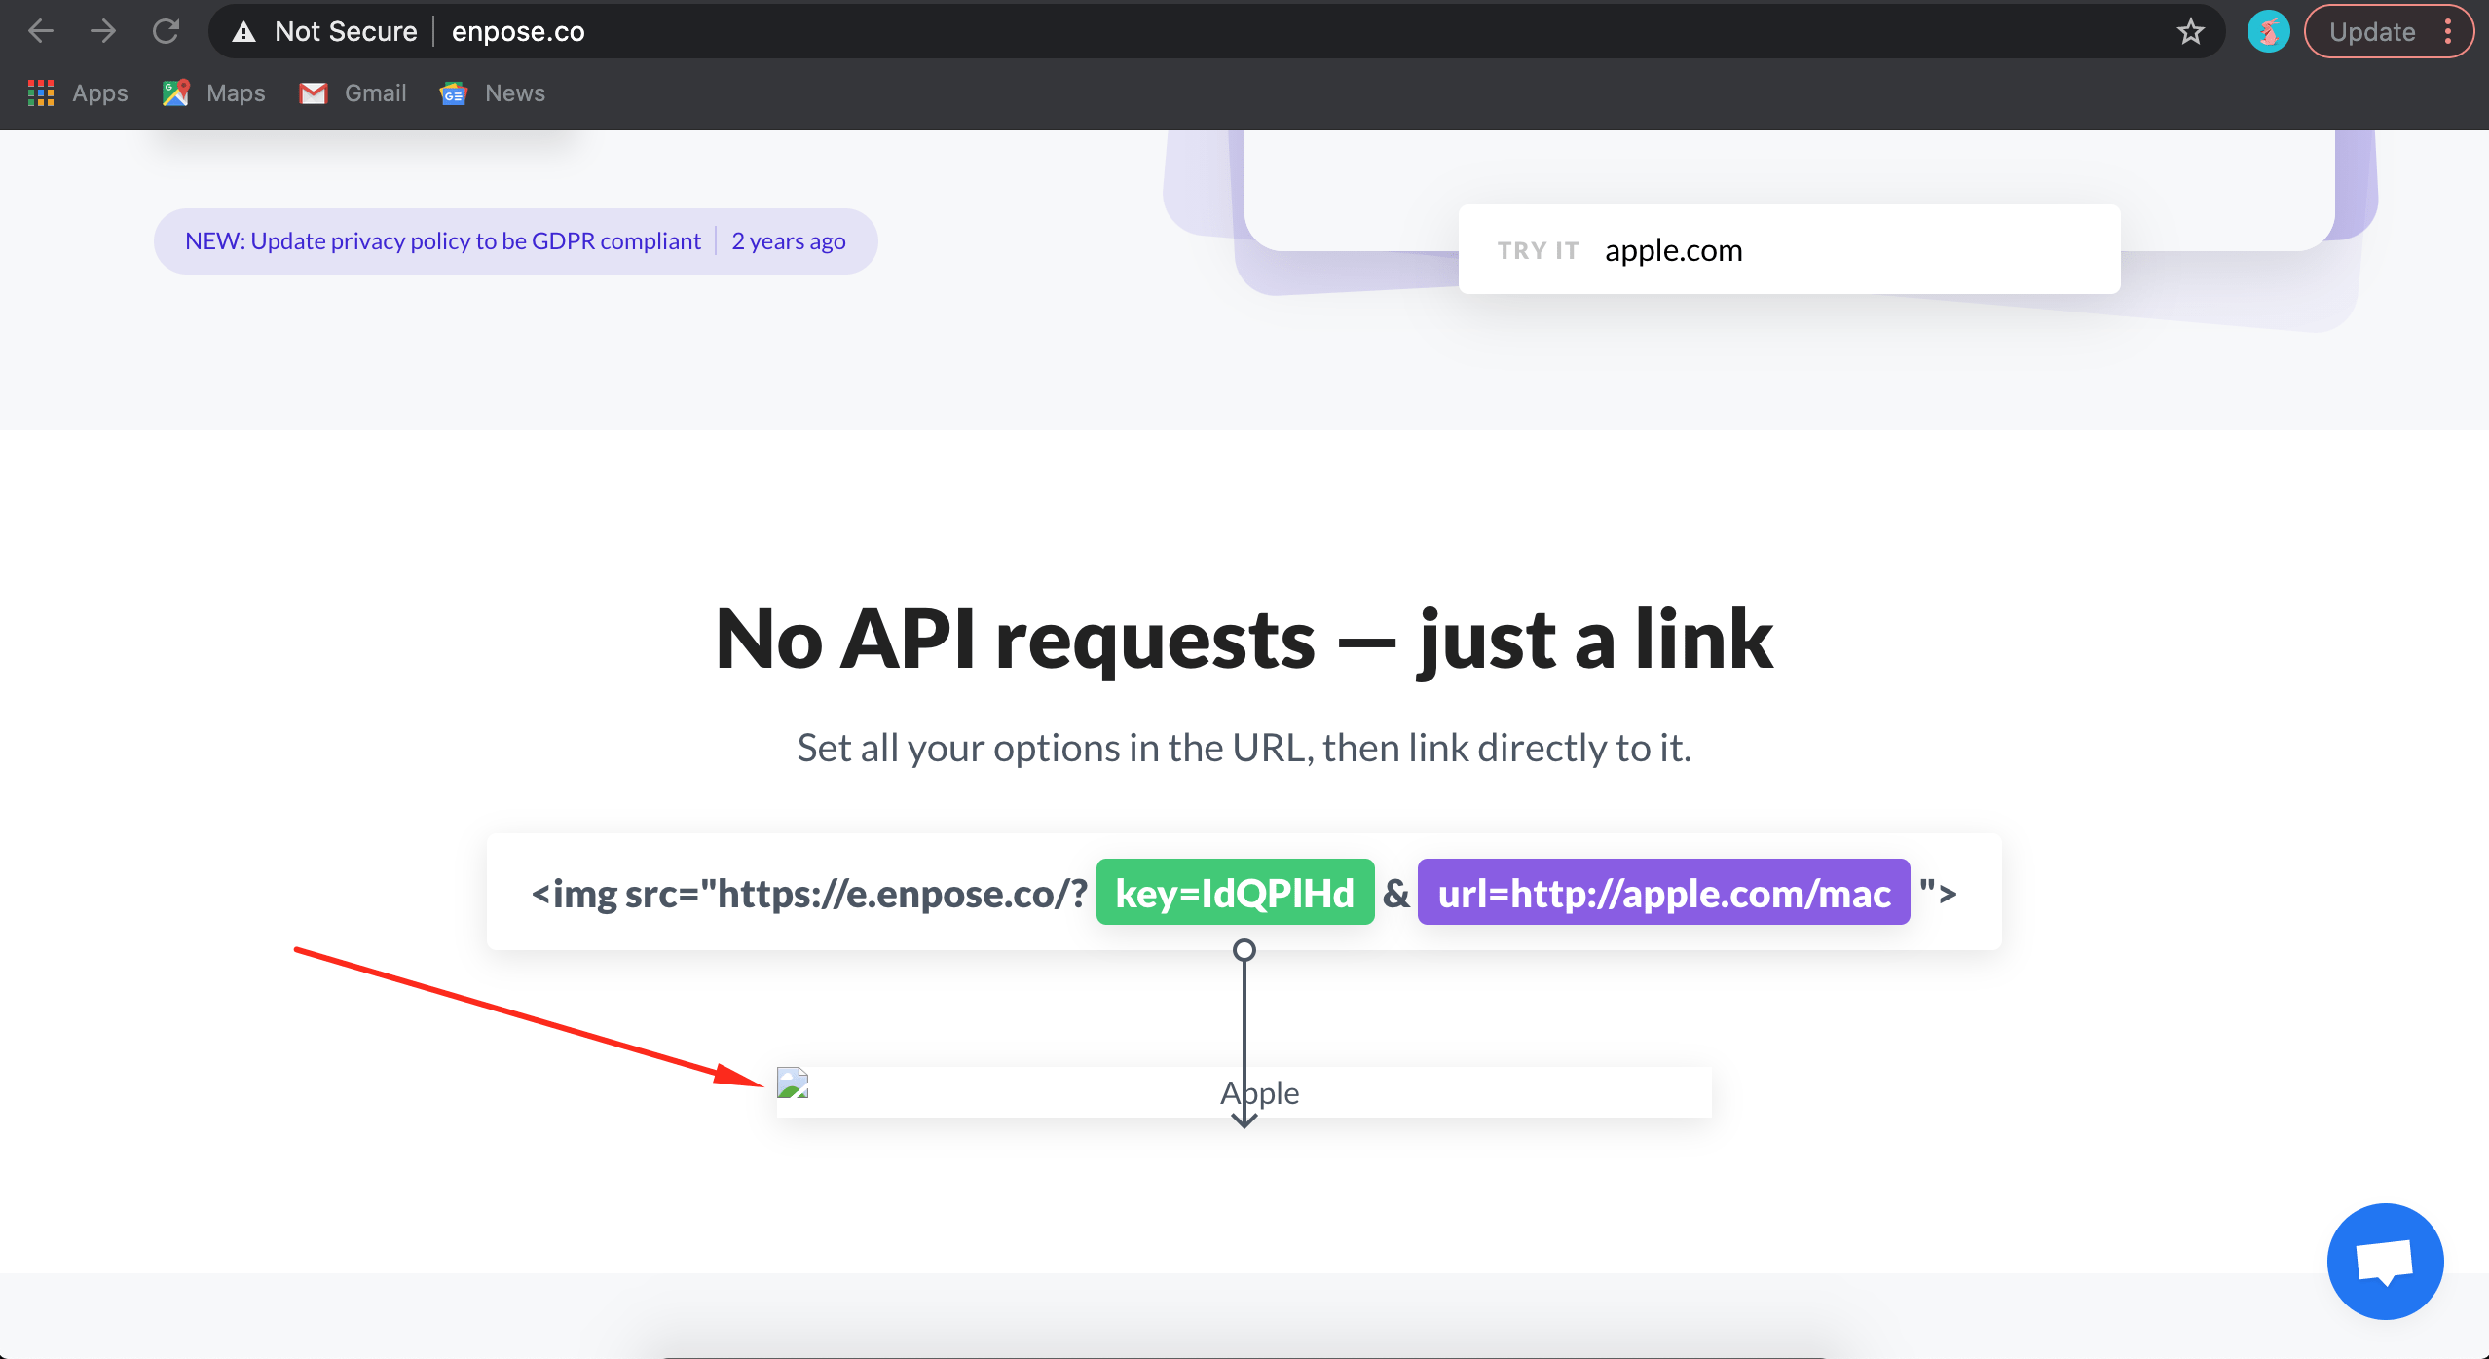Click the chat bubble support icon

pos(2385,1259)
